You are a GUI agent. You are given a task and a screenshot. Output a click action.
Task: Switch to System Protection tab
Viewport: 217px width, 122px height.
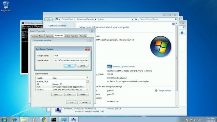coord(72,36)
